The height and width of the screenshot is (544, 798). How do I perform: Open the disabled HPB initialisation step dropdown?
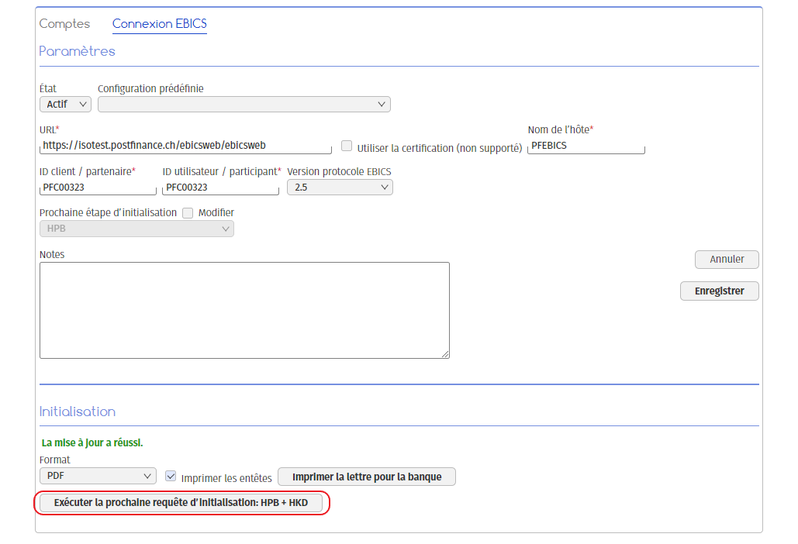tap(136, 229)
